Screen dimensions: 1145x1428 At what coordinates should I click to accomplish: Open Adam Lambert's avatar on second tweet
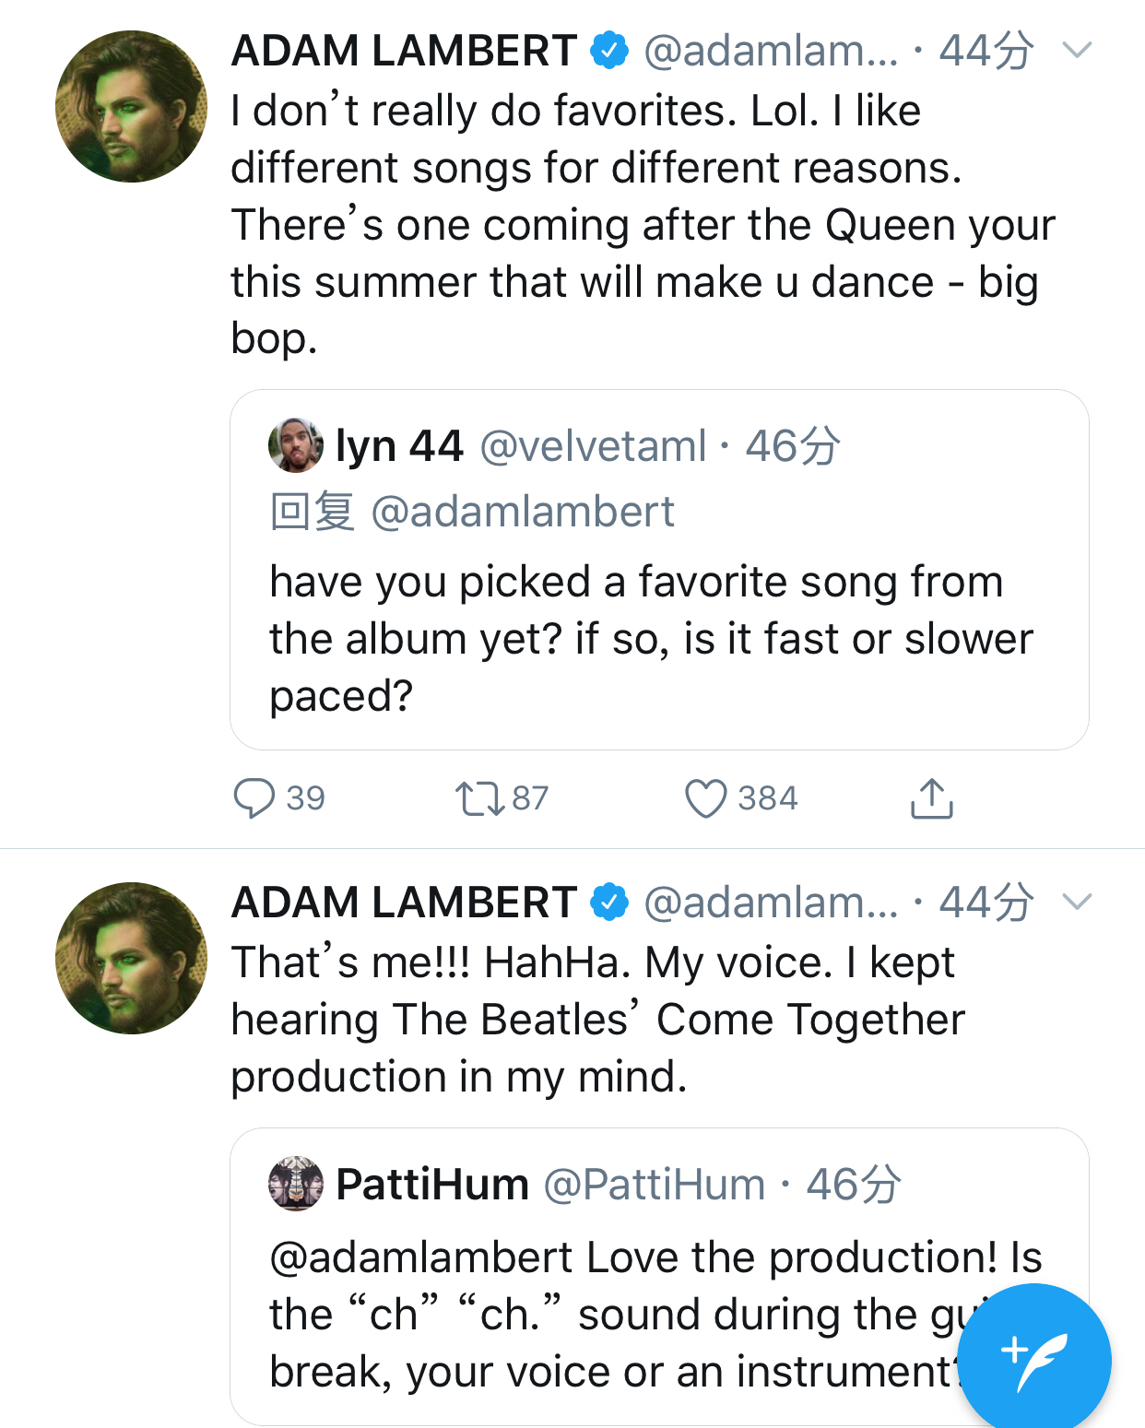(x=131, y=959)
